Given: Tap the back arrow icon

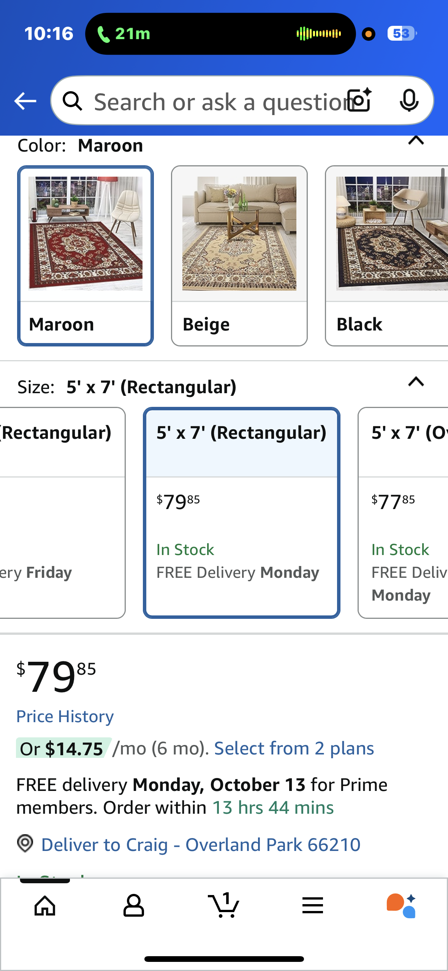Looking at the screenshot, I should 25,101.
